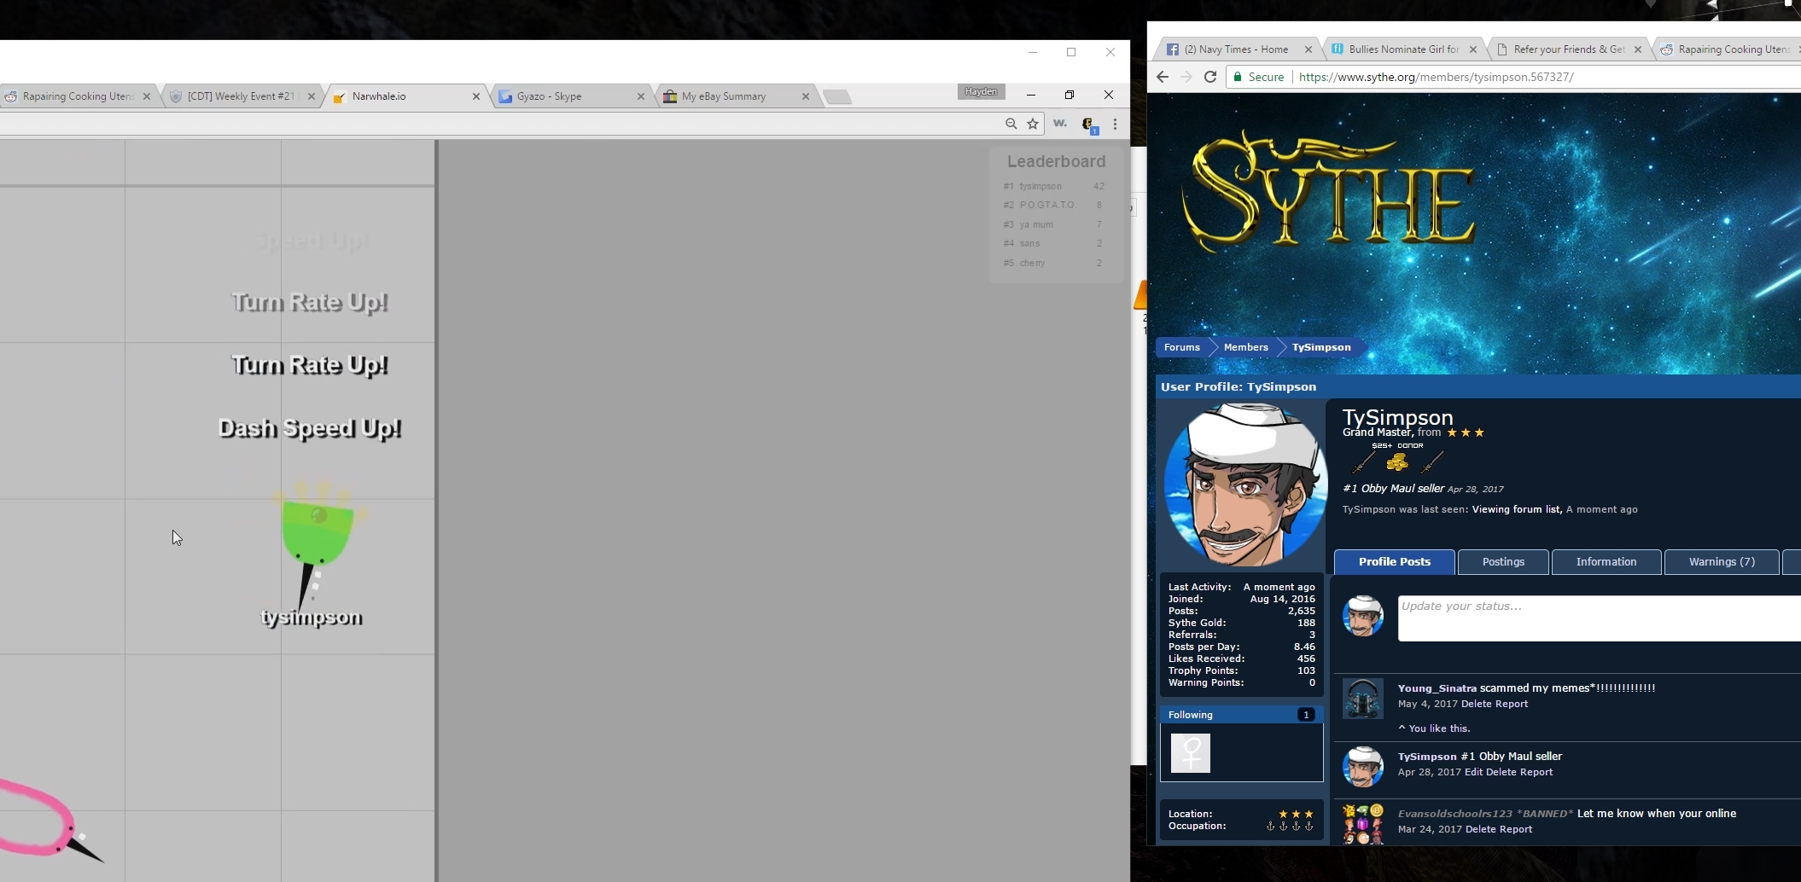Select the Navy Times - Home Facebook tab
Viewport: 1801px width, 882px height.
coord(1236,49)
